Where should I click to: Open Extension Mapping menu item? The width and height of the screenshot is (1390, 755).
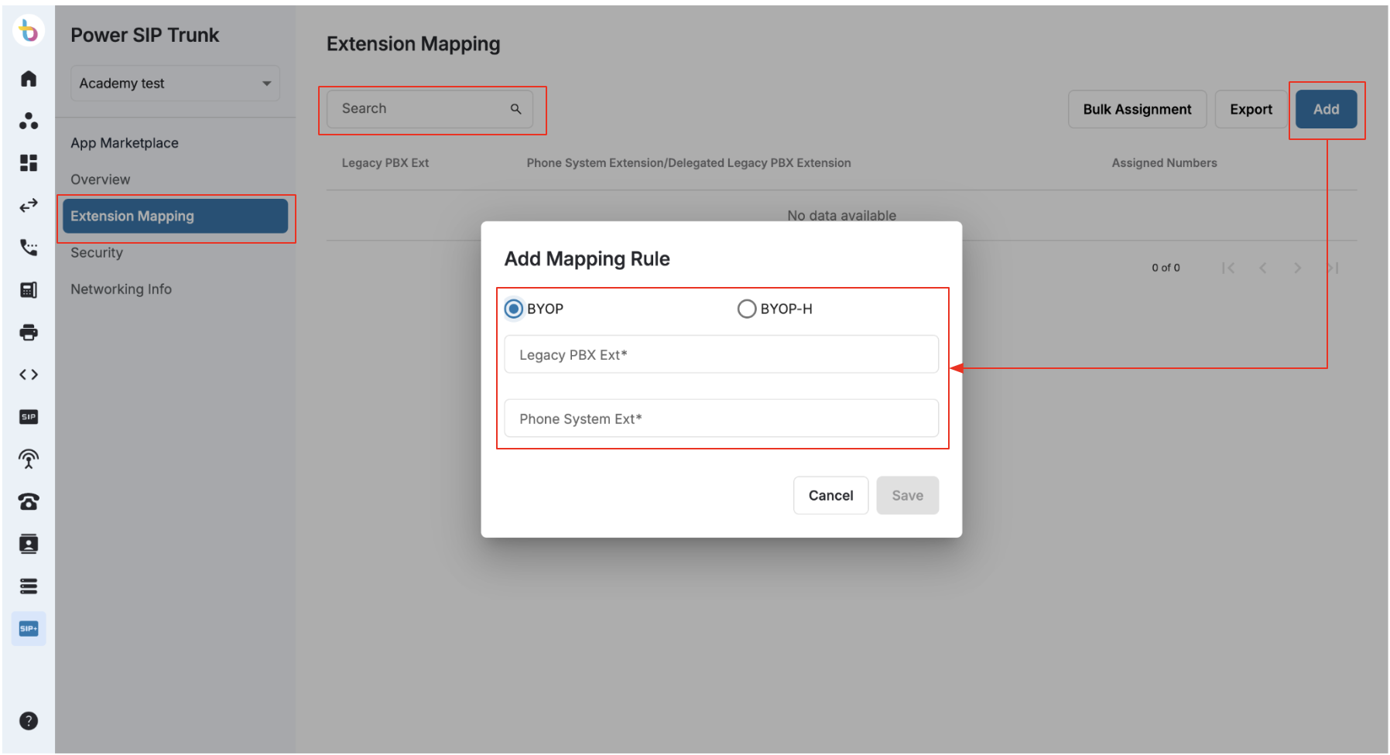click(x=175, y=216)
